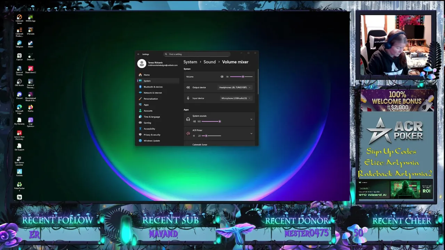Select the Logi Options+ desktop icon
445x250 pixels.
(x=31, y=122)
